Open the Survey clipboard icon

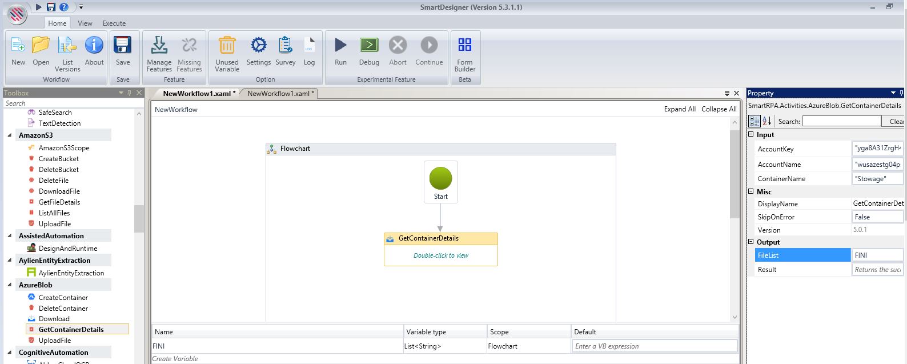(285, 46)
